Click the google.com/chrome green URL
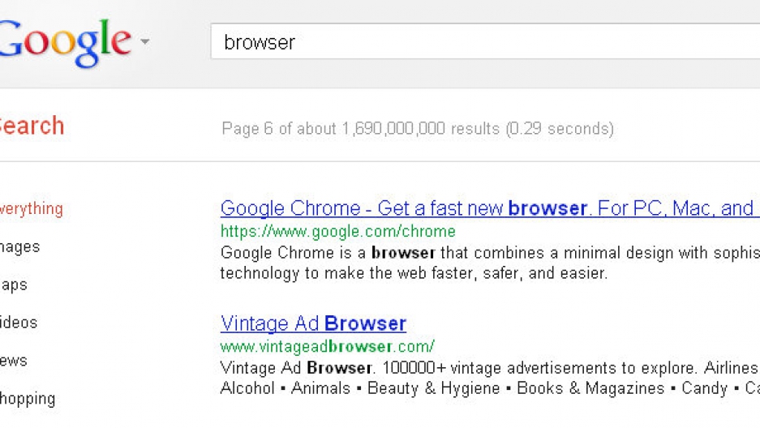This screenshot has width=760, height=428. tap(338, 232)
